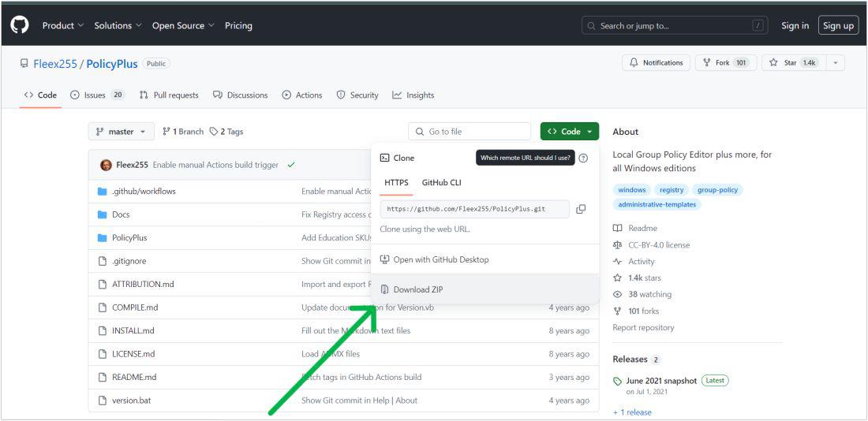Click the Sign up button
Viewport: 868px width, 421px height.
[x=838, y=25]
